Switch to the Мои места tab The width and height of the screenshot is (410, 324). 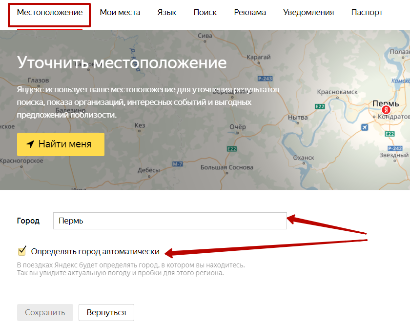coord(120,12)
